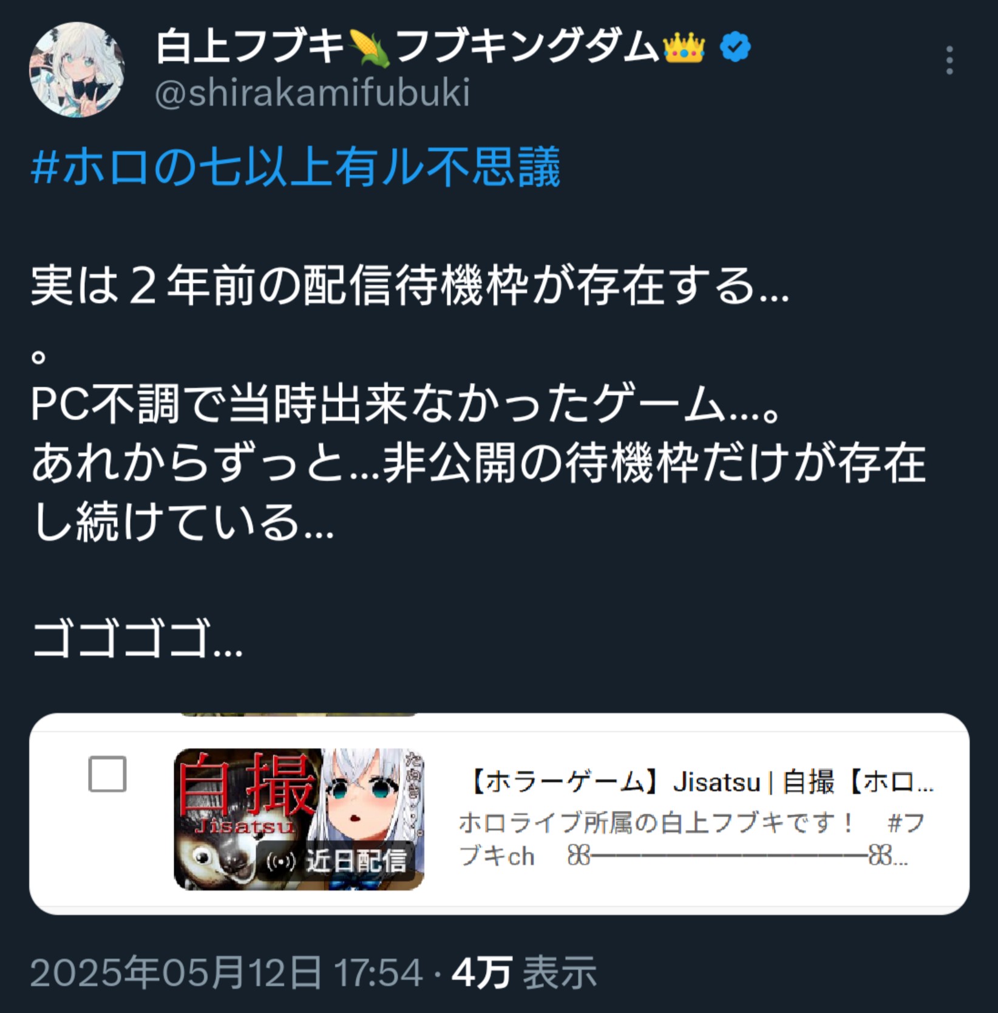Screen dimensions: 998x1013
Task: Open Shirakami Fubuki's round profile avatar
Action: coord(76,69)
